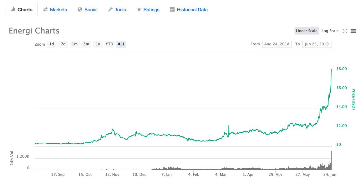The image size is (361, 179).
Task: Open the Charts tab
Action: tap(21, 10)
